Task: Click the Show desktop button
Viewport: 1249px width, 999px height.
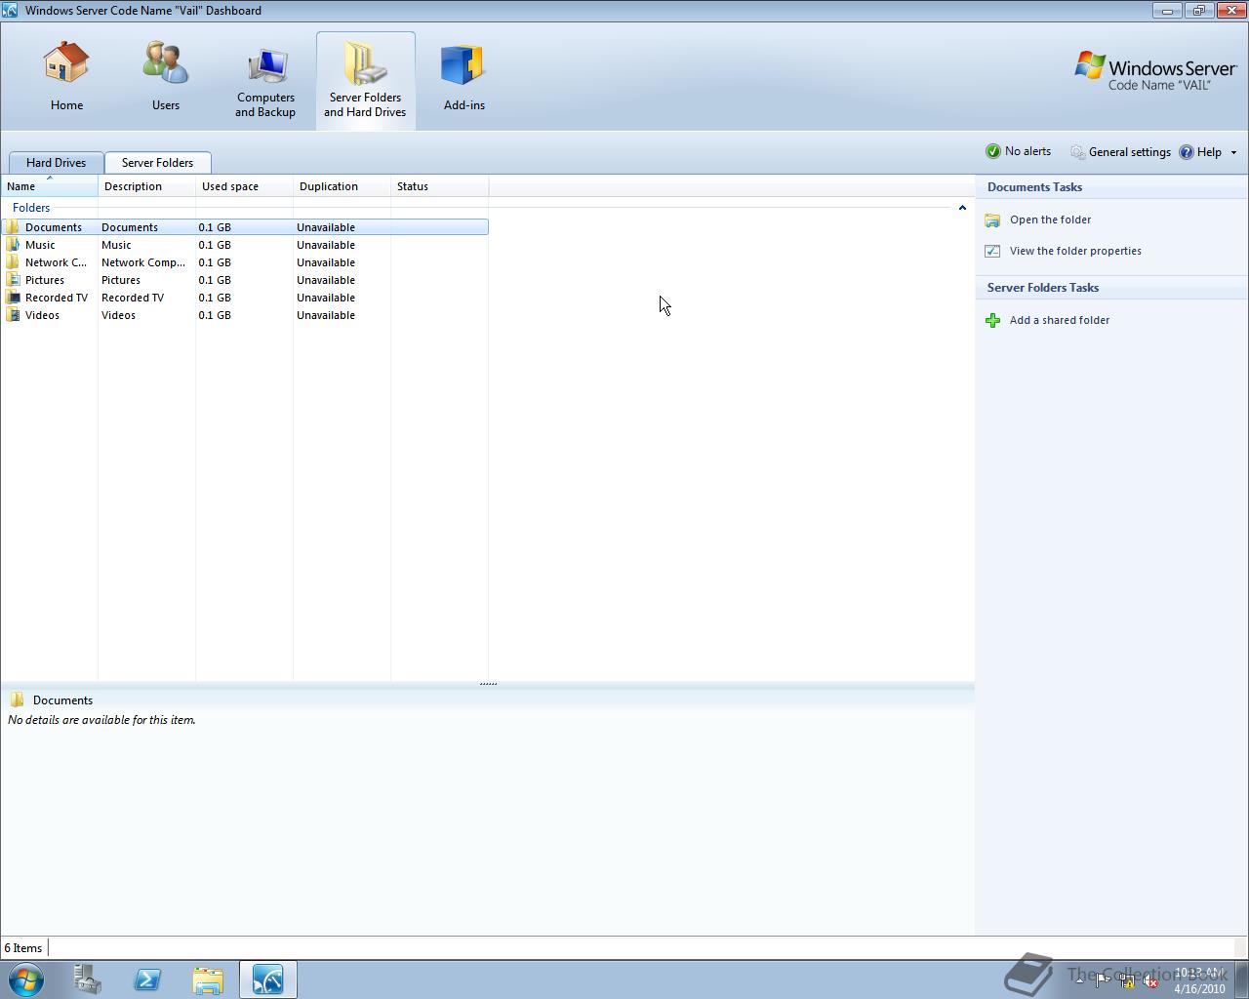Action: click(x=1241, y=979)
